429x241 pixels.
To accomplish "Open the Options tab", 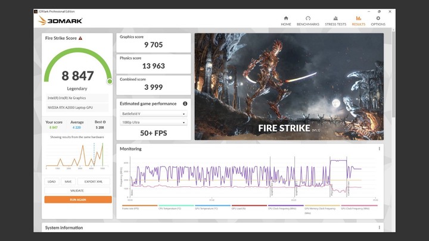I will tap(378, 21).
